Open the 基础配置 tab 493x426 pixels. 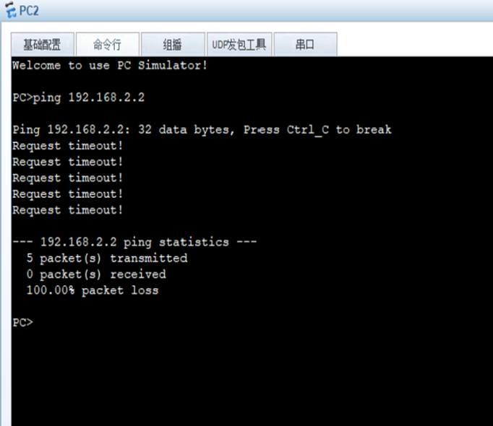[x=42, y=45]
